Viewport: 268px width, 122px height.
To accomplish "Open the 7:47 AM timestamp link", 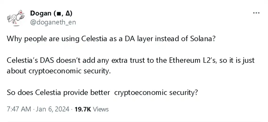I will 19,109.
